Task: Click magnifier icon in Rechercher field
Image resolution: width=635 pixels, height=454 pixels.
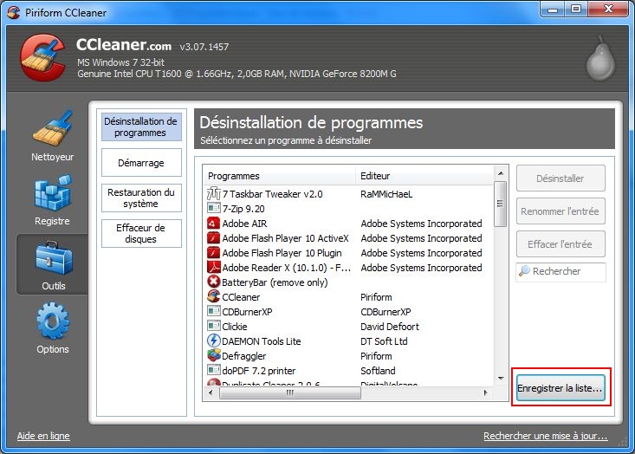Action: coord(524,271)
